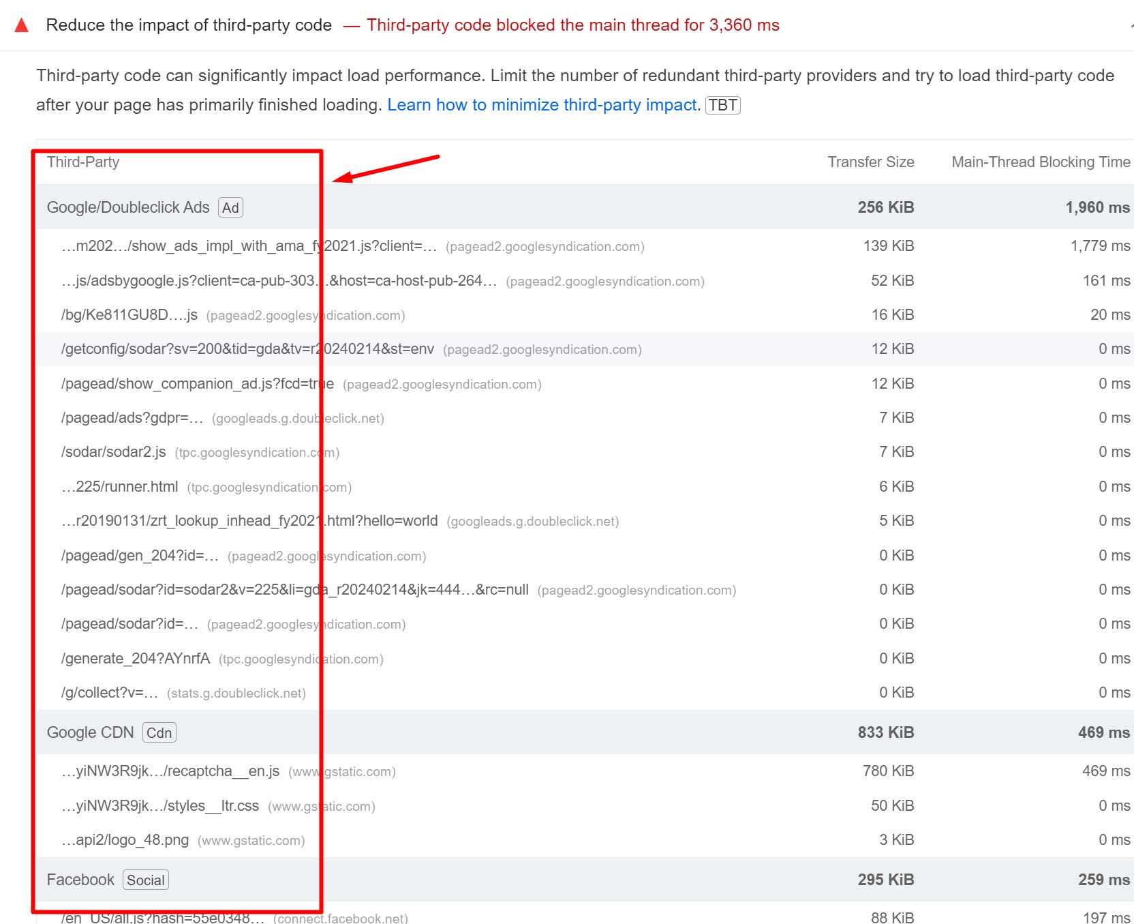Open the styles__ltr.css resource link
The width and height of the screenshot is (1134, 924).
coord(160,806)
